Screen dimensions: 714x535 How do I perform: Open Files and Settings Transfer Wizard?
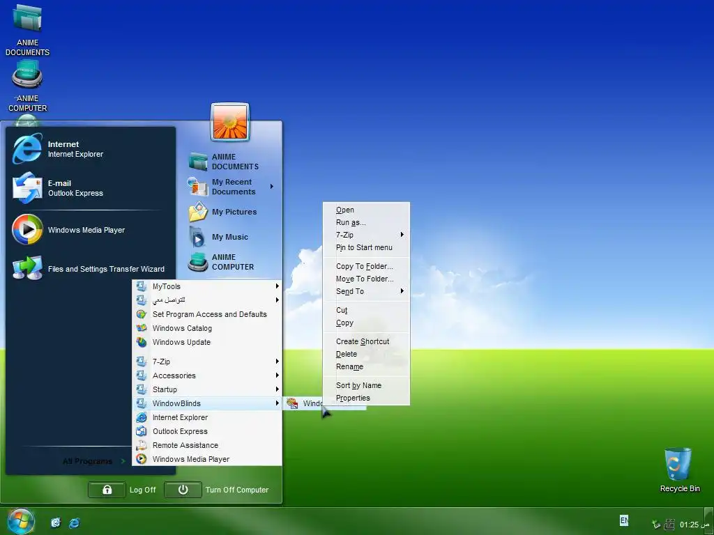(89, 268)
